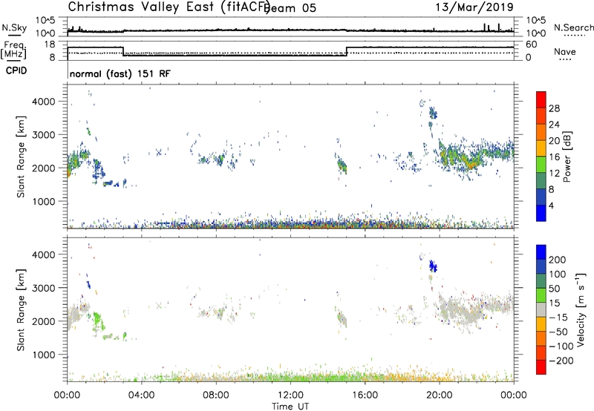Click the power echo cluster near 15:00 UT
Screen dimensions: 594x411
(x=342, y=165)
